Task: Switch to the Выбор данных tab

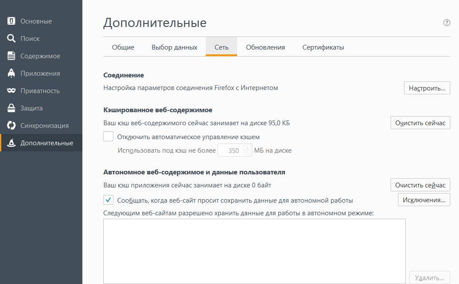Action: pyautogui.click(x=174, y=47)
